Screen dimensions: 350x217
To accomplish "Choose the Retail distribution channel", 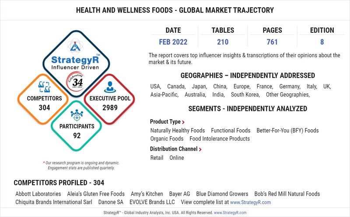I will 157,158.
